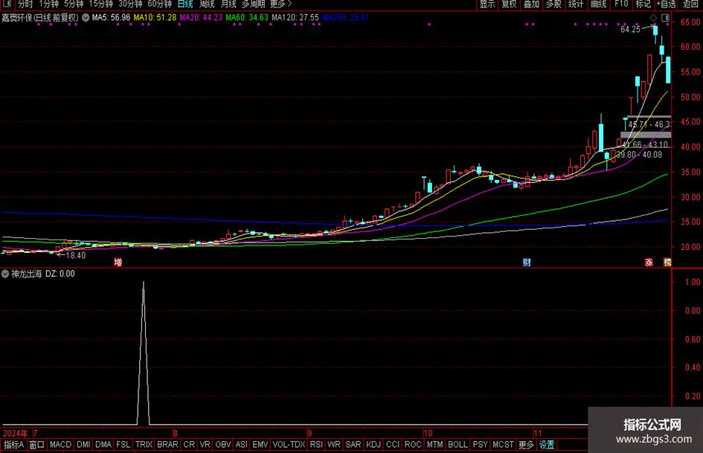Click the 叠加 overlay button
This screenshot has height=453, width=703.
pyautogui.click(x=531, y=4)
